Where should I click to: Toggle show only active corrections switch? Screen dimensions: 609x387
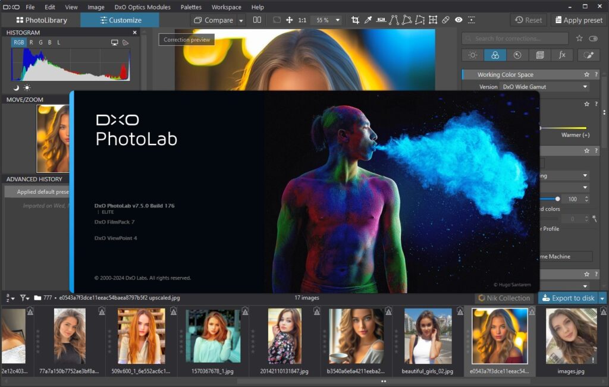coord(593,38)
